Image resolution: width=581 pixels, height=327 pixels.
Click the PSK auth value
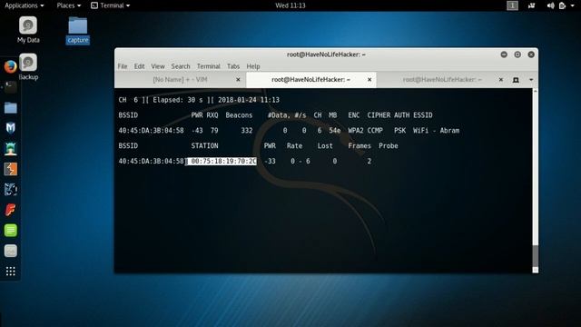399,131
